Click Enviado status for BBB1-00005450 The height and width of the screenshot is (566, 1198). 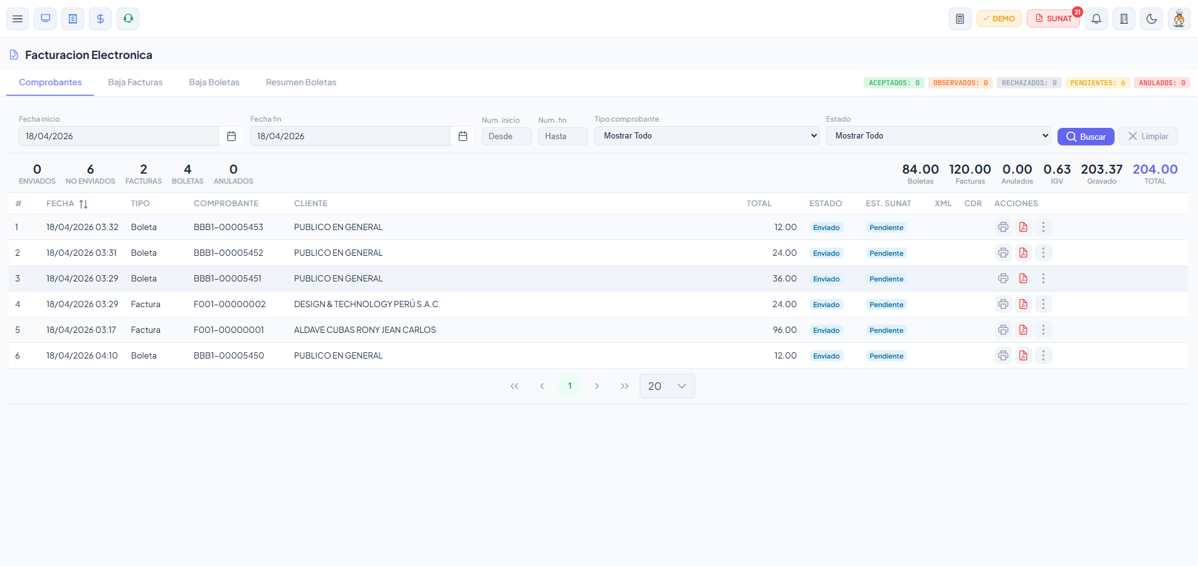click(826, 356)
